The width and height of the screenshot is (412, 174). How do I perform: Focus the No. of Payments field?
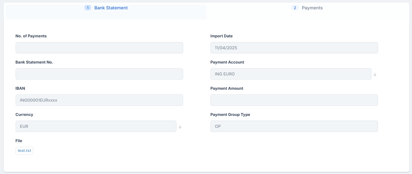[x=99, y=48]
